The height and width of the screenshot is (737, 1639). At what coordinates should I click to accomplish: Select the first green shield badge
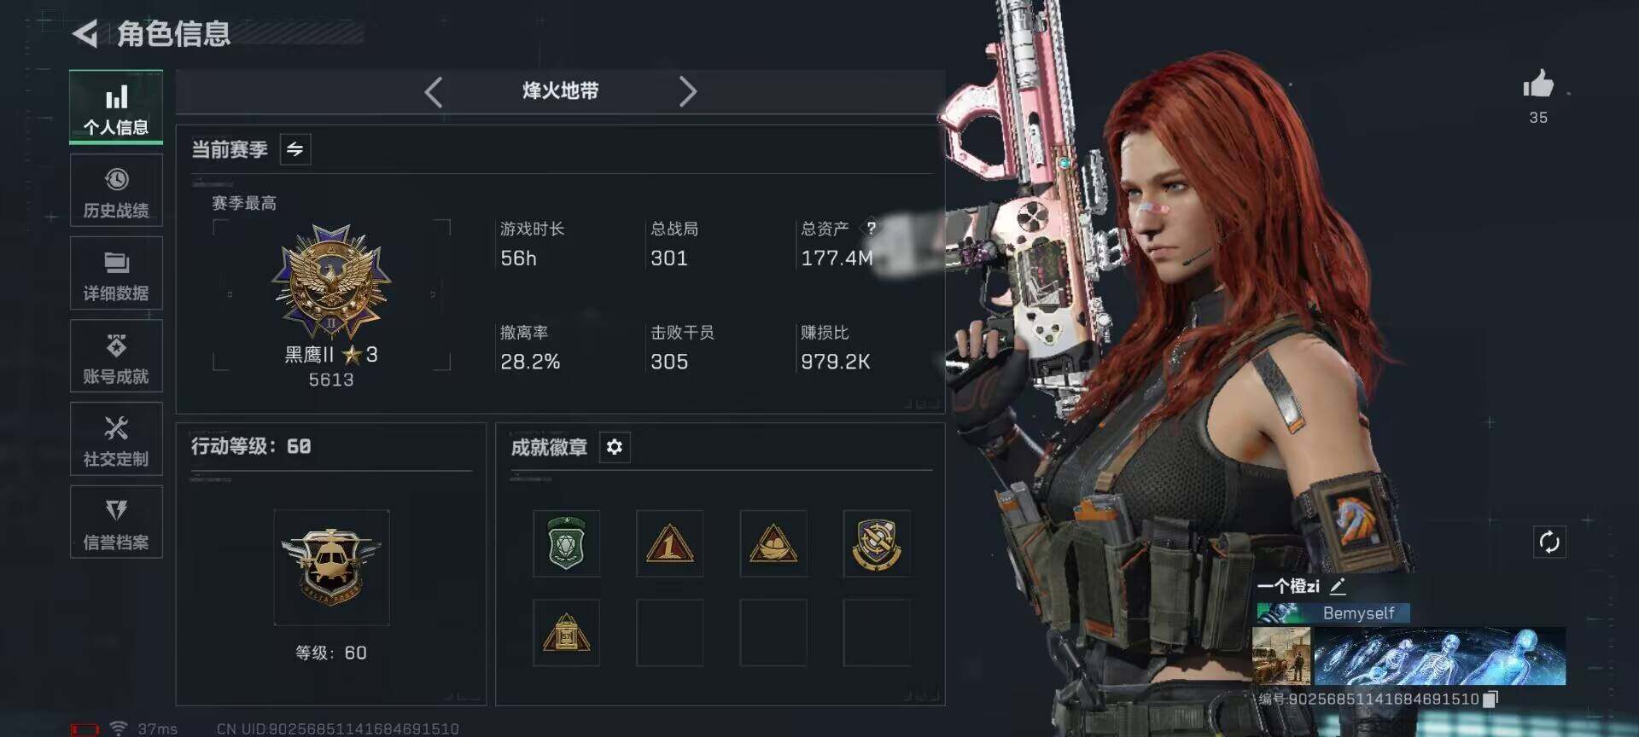566,543
